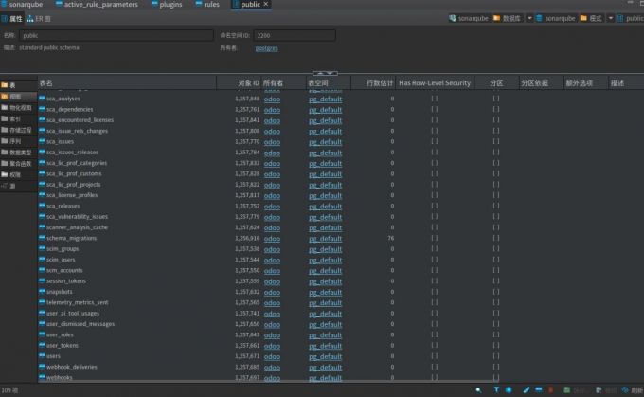Toggle Row-Level Security box for sca_issues
Viewport: 644px width, 397px height.
(x=435, y=141)
